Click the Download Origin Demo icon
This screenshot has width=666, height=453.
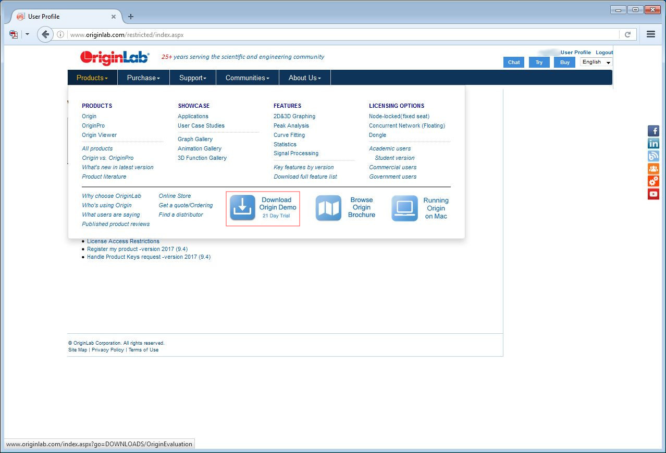243,208
